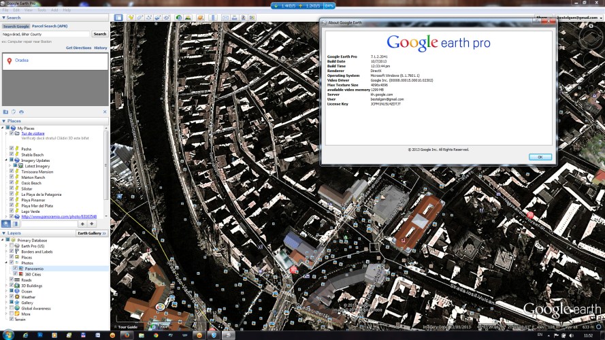Click the Get Directions link
The height and width of the screenshot is (340, 605).
[78, 48]
